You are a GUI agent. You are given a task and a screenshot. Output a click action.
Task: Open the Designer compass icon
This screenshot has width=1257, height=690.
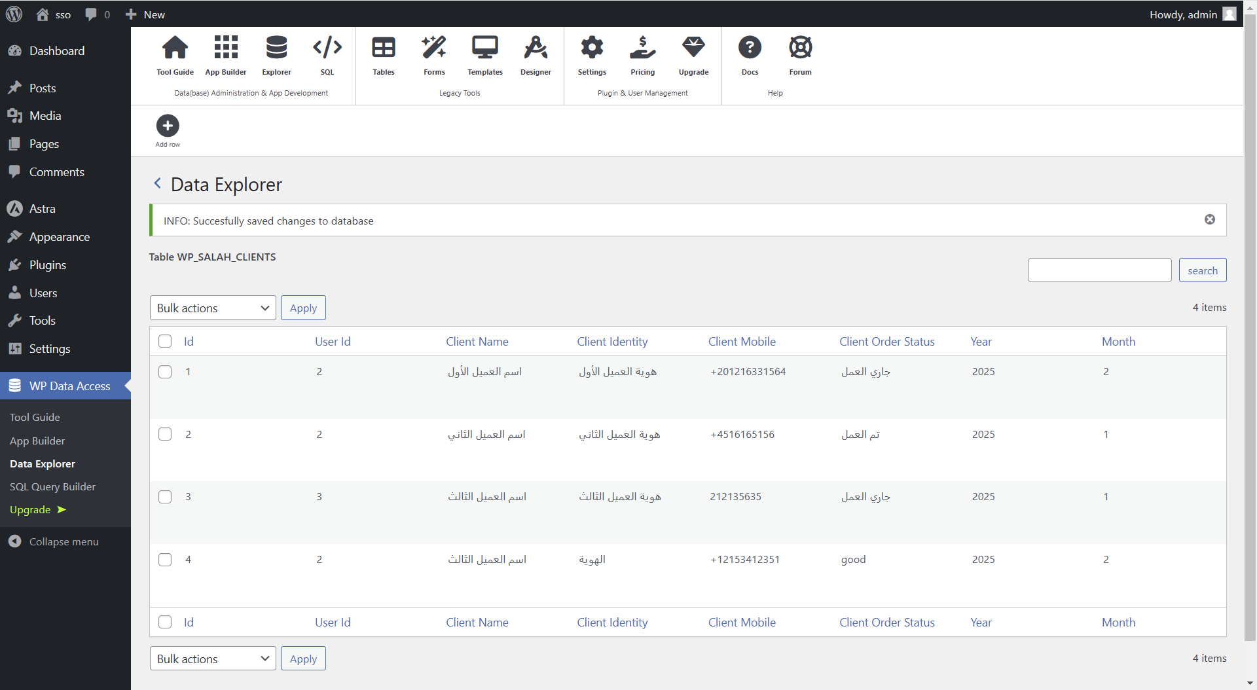(536, 48)
